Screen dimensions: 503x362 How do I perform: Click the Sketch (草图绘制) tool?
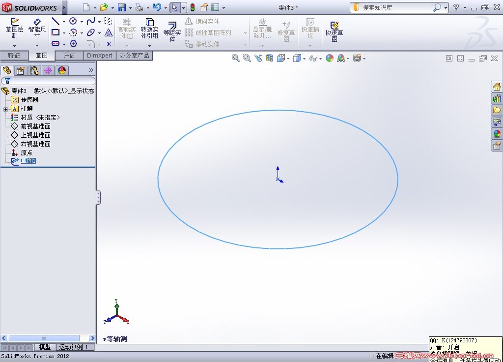14,28
